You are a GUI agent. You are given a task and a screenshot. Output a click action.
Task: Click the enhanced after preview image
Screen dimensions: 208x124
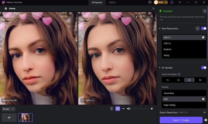(117, 58)
